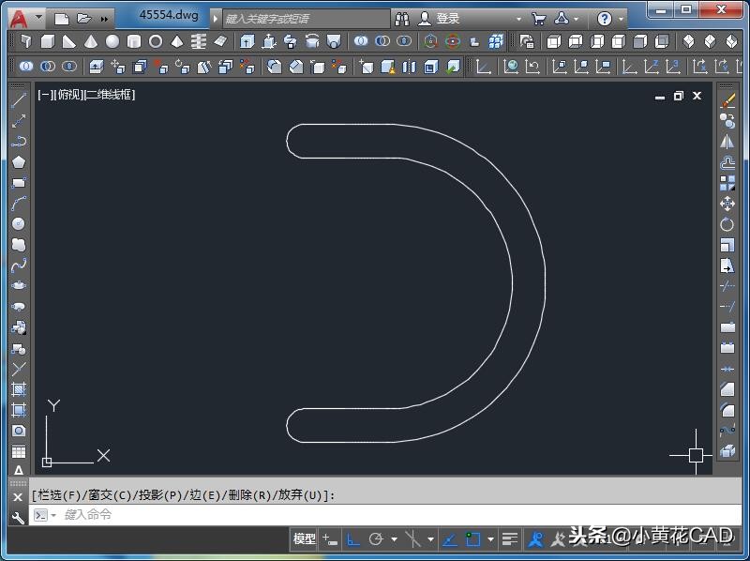Image resolution: width=750 pixels, height=561 pixels.
Task: Expand the Help dropdown arrow
Action: tap(622, 19)
